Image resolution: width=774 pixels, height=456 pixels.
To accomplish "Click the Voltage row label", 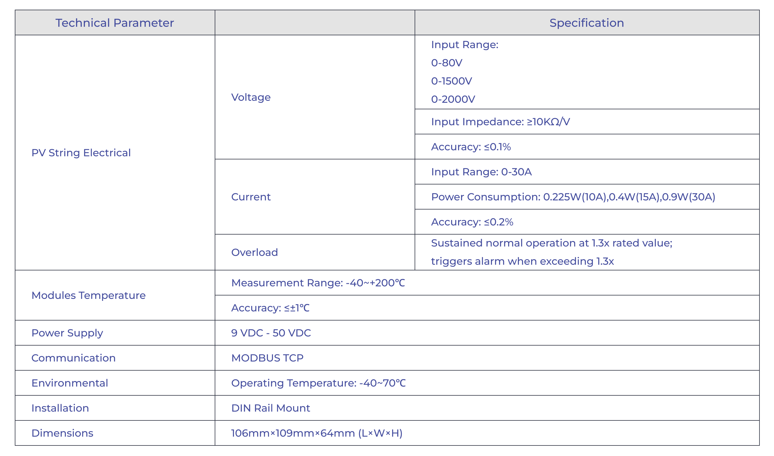I will [251, 97].
